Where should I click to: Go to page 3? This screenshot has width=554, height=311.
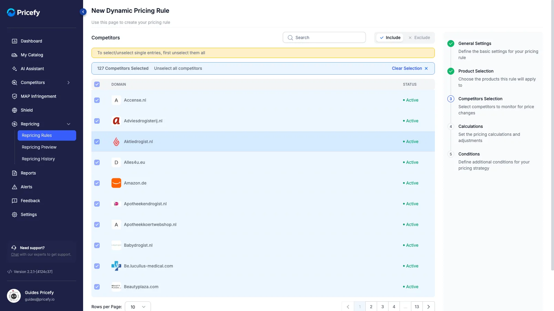383,307
